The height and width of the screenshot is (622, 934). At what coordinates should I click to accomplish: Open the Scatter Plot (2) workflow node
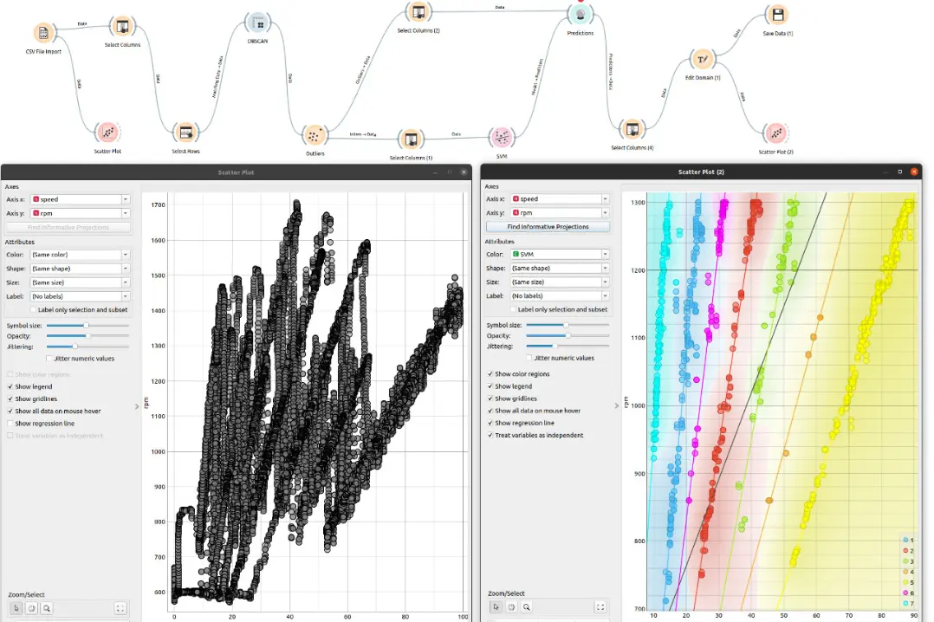775,133
